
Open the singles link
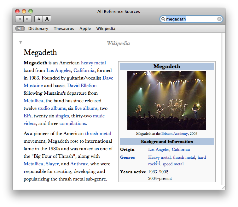[62, 116]
